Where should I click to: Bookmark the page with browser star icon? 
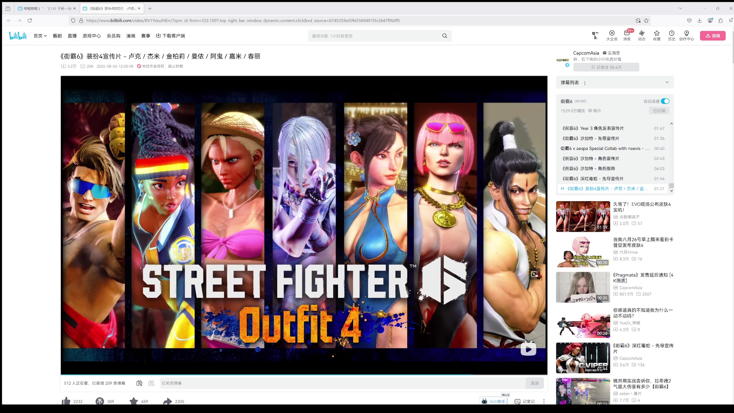pos(646,21)
